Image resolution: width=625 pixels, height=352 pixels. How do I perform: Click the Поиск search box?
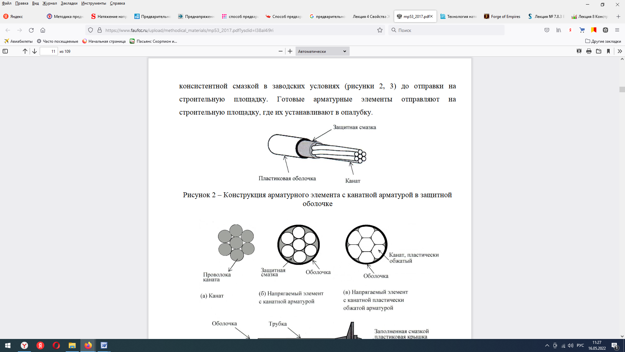pos(446,30)
